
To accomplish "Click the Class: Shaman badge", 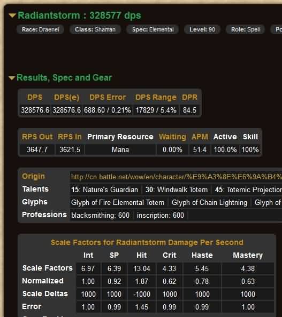I will 95,29.
